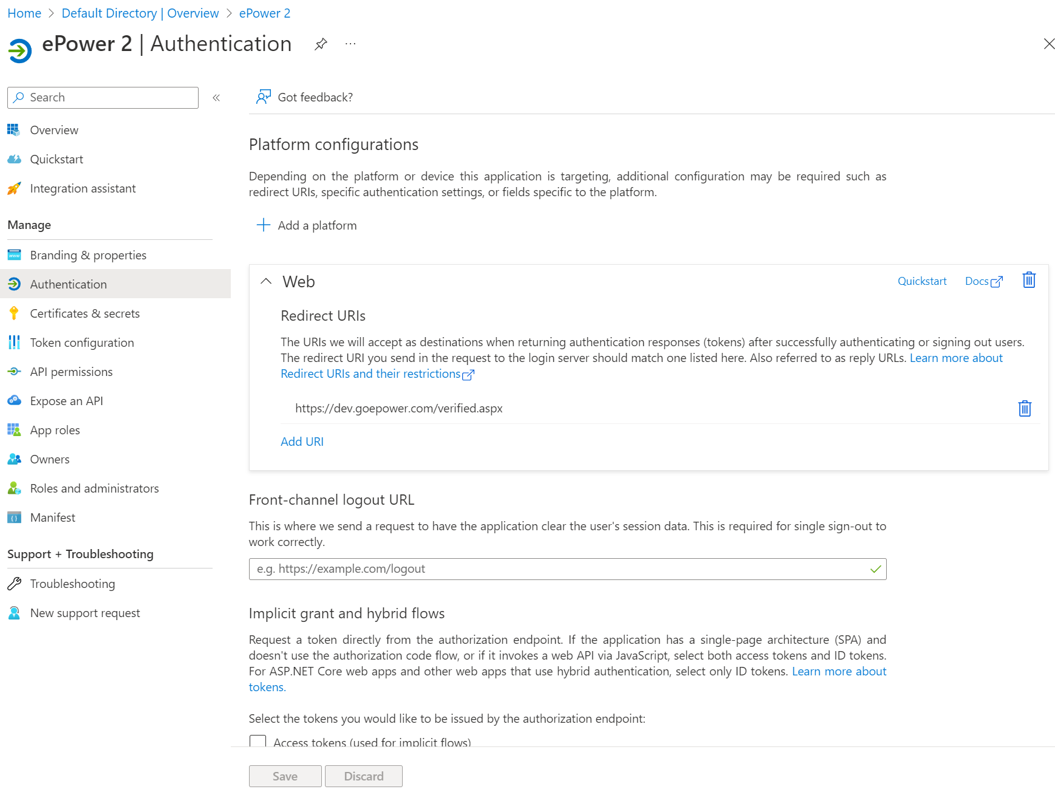Click the Add URI link
The height and width of the screenshot is (792, 1055).
pos(302,442)
